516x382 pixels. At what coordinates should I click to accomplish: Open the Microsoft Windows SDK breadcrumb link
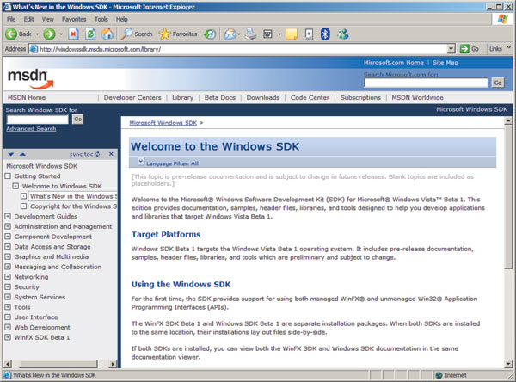pyautogui.click(x=163, y=123)
